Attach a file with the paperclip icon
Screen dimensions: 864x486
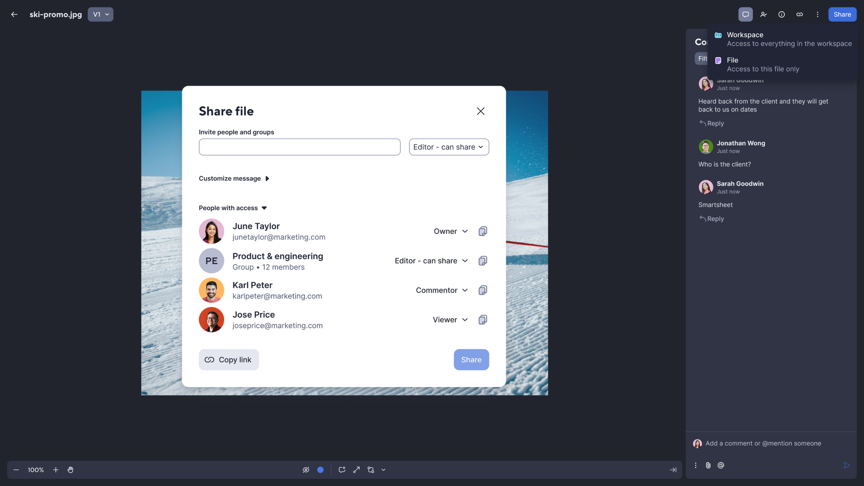708,465
